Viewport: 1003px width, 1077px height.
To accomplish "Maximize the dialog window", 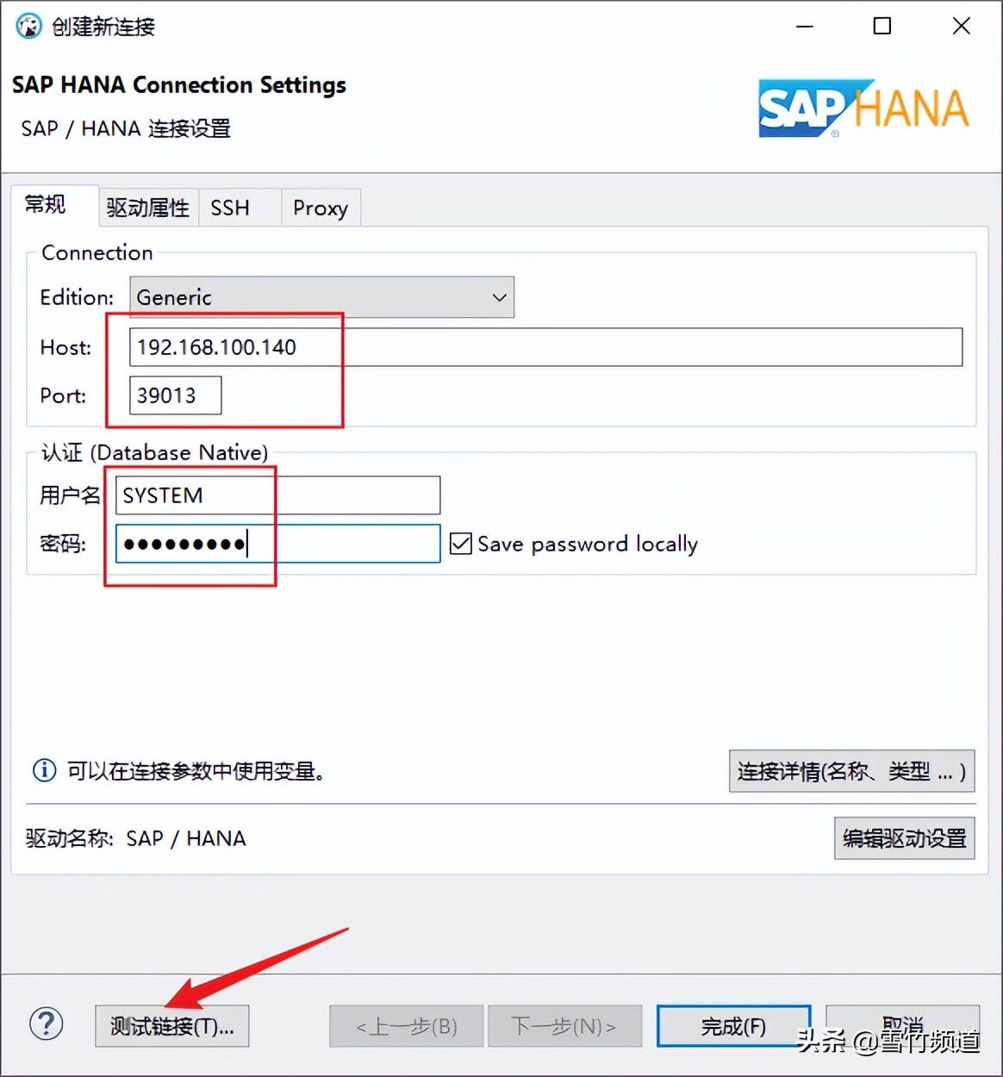I will tap(882, 26).
